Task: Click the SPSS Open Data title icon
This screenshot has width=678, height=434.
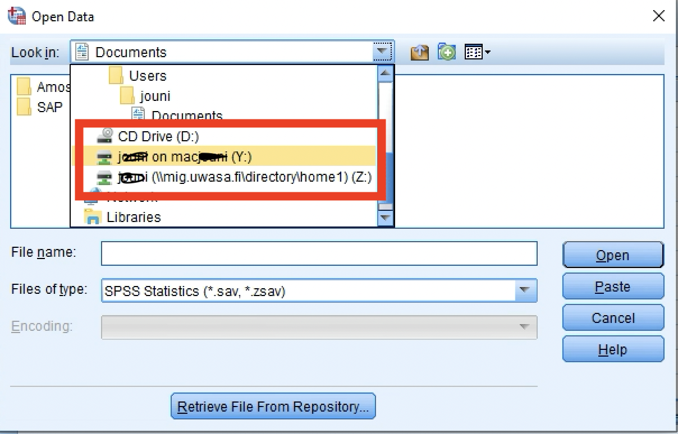Action: [x=17, y=16]
